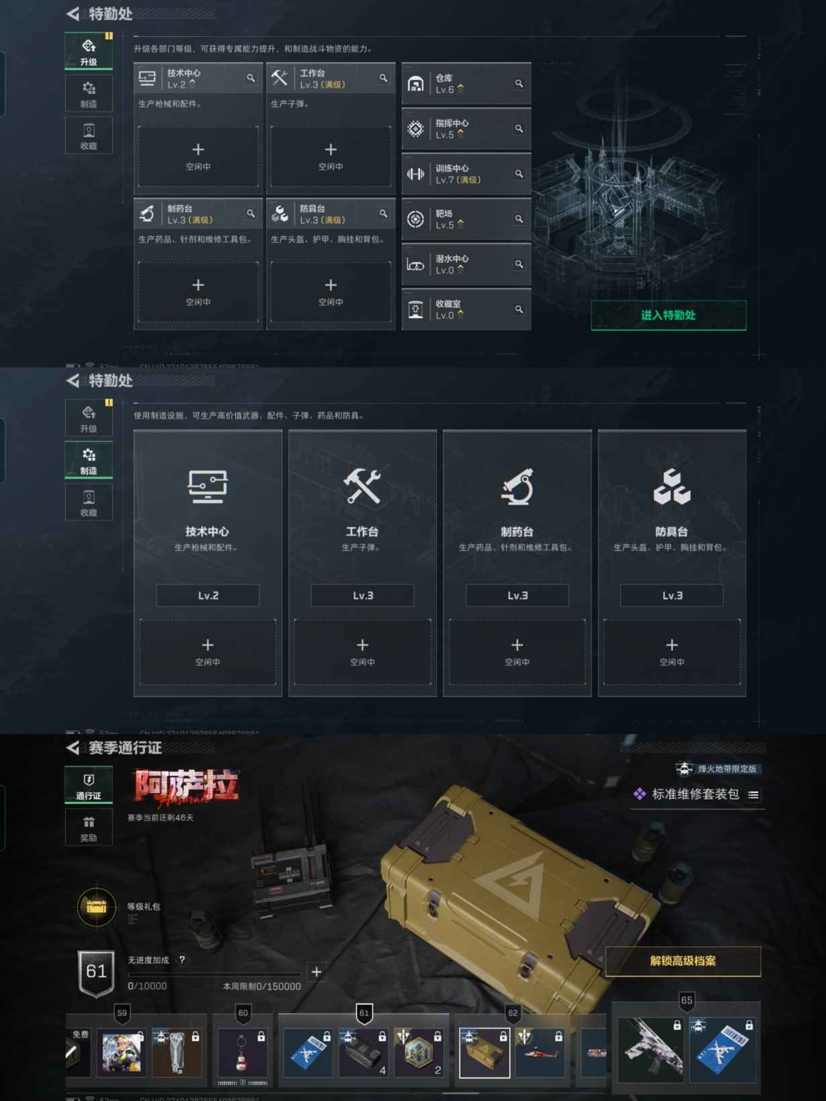This screenshot has width=826, height=1101.
Task: Go back using the arrow beside 赛季通行证
Action: click(x=73, y=747)
